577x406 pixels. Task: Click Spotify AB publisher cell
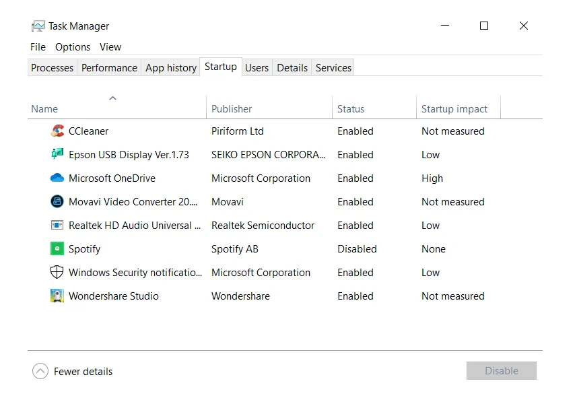click(x=235, y=249)
